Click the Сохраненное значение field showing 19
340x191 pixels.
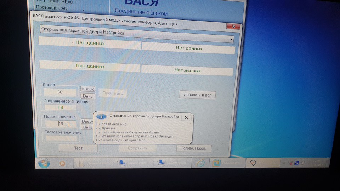click(x=61, y=107)
